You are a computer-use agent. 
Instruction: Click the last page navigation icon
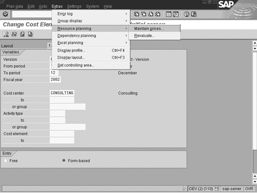[x=158, y=14]
